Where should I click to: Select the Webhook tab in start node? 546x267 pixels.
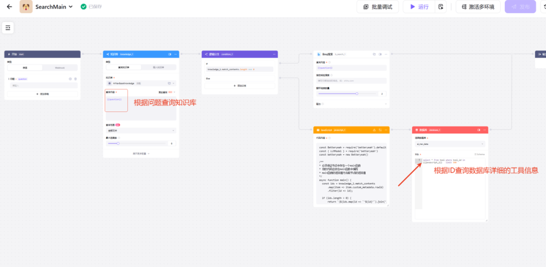tap(60, 68)
